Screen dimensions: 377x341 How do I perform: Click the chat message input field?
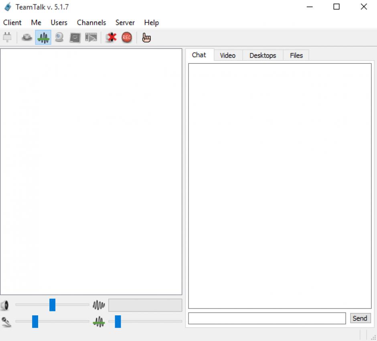pos(267,318)
